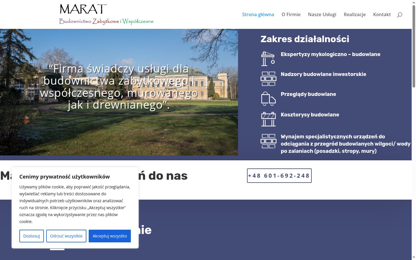Call the +48 601-692-248 phone button

[279, 176]
